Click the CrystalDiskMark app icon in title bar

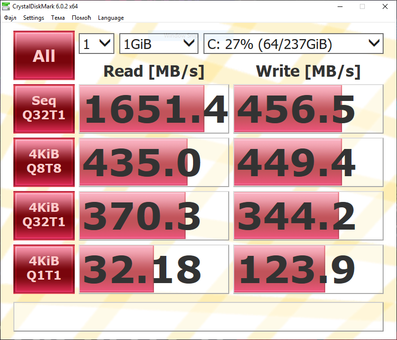(x=6, y=6)
